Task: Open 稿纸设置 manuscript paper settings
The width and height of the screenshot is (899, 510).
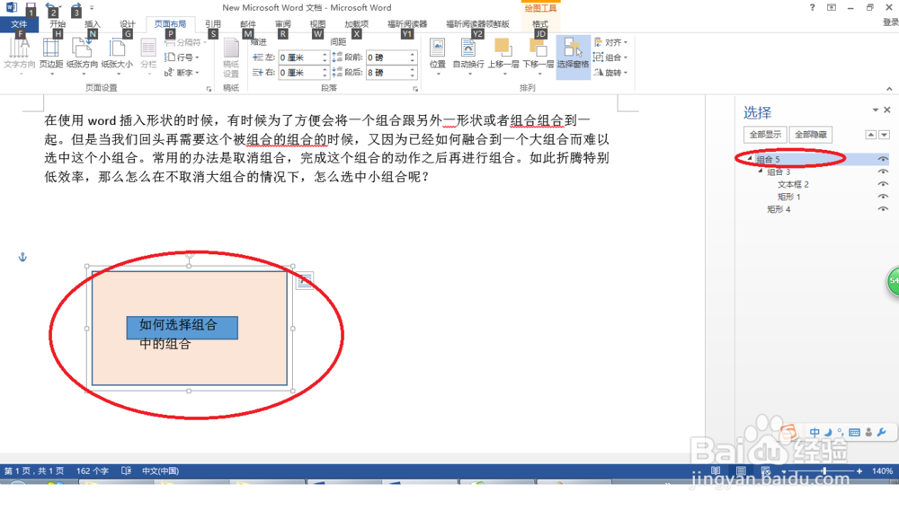Action: 231,57
